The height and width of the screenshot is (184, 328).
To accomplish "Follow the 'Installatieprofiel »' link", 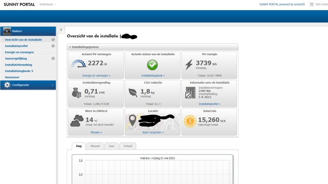I will tap(210, 104).
